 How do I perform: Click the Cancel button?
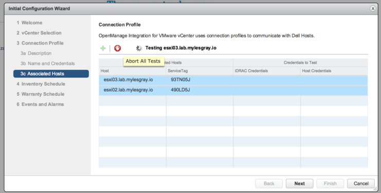tap(361, 184)
